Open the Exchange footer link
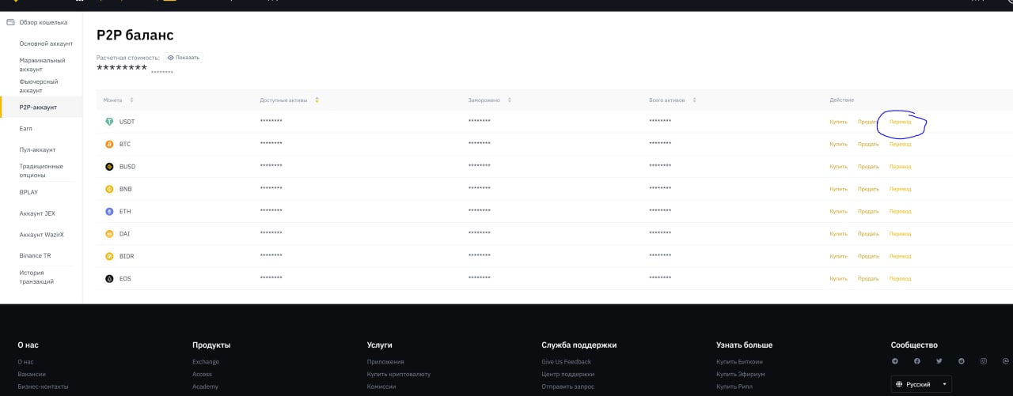 pyautogui.click(x=206, y=362)
